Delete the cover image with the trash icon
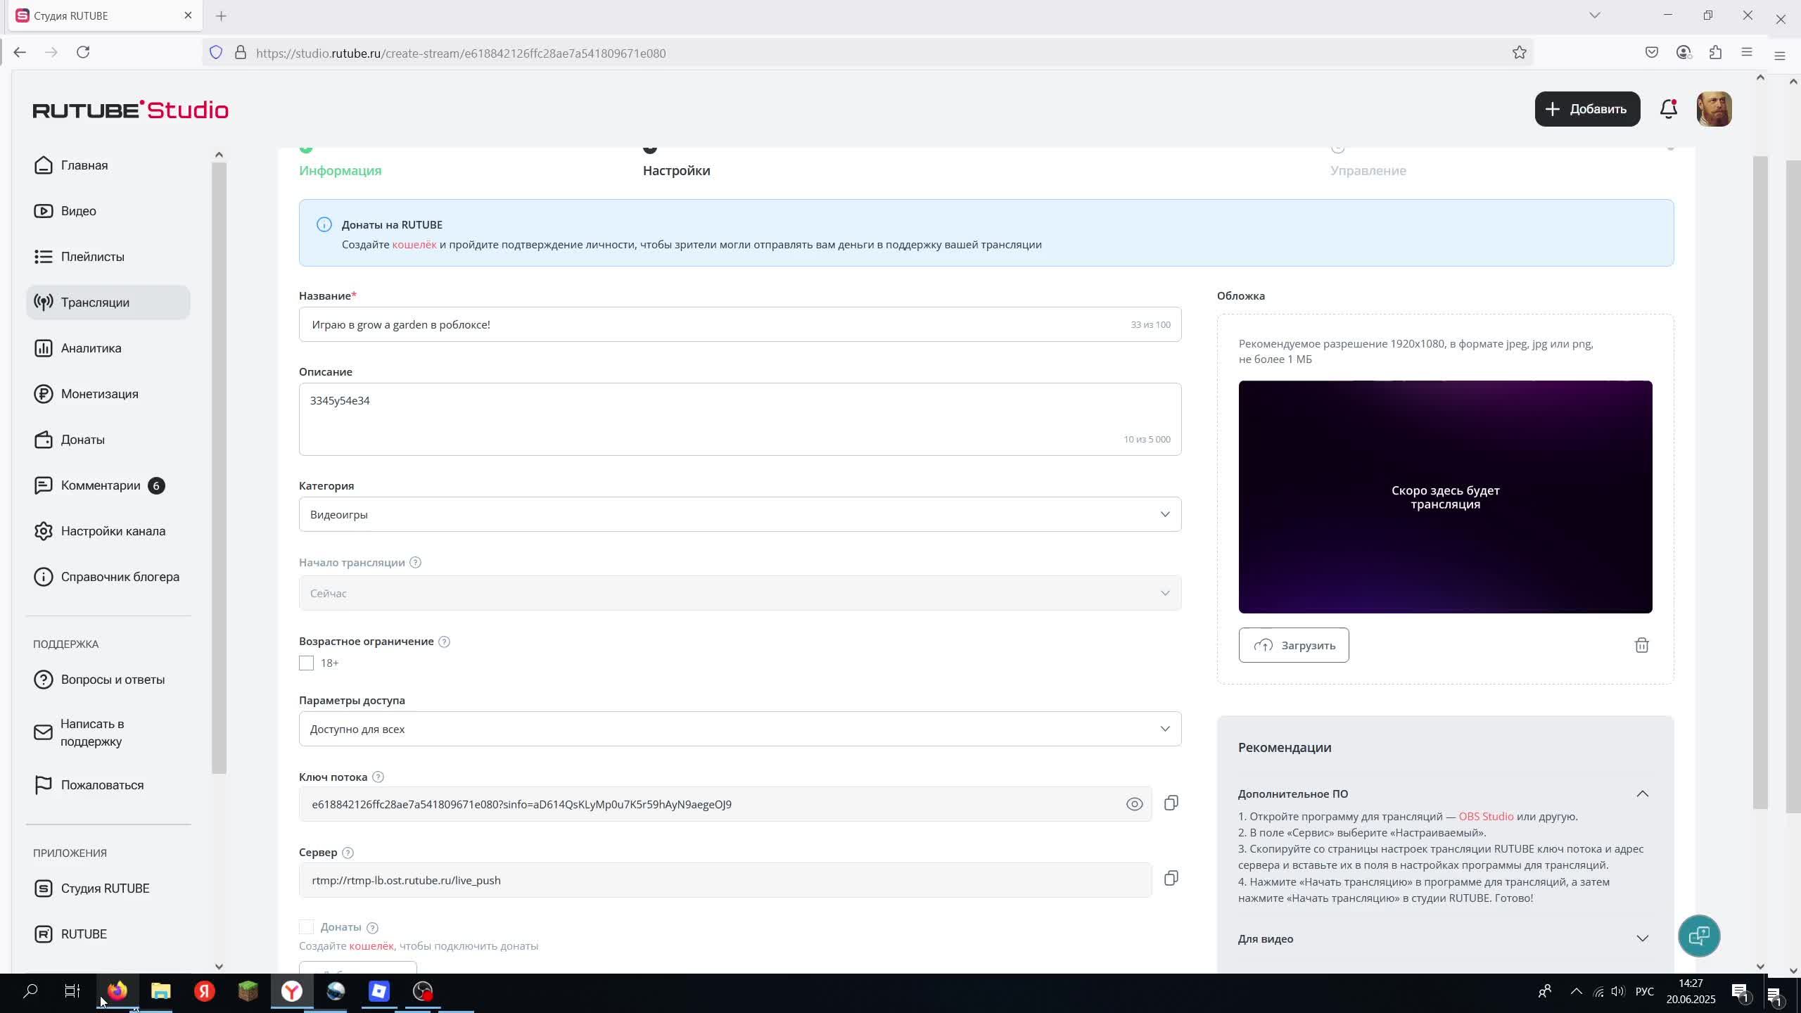The height and width of the screenshot is (1013, 1801). pyautogui.click(x=1641, y=645)
